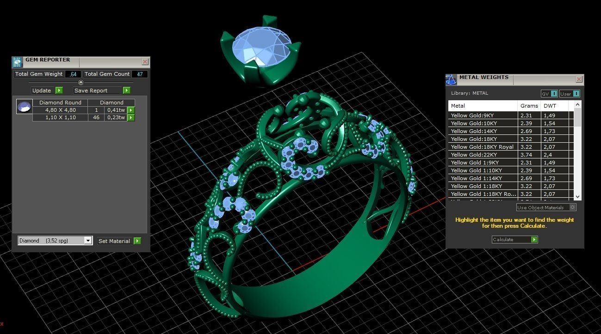Select the Yellow Gold:14KY row
Image resolution: width=601 pixels, height=334 pixels.
click(511, 131)
